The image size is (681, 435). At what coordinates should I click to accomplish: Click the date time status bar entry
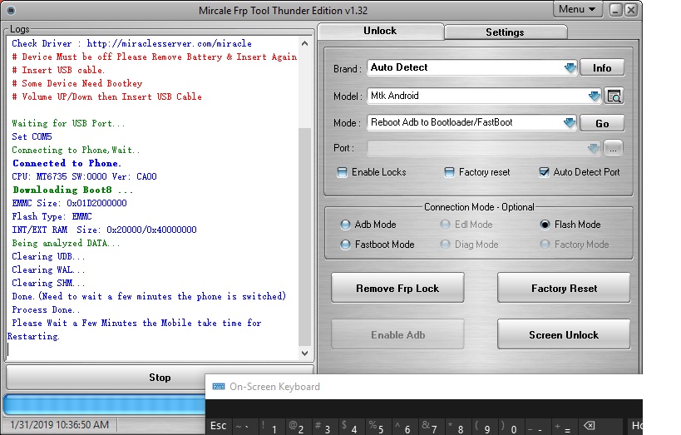60,424
